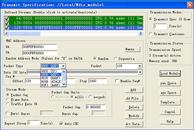Click the stream list horizontal scroll thumb
Viewport: 194px width, 130px height.
[x=25, y=33]
